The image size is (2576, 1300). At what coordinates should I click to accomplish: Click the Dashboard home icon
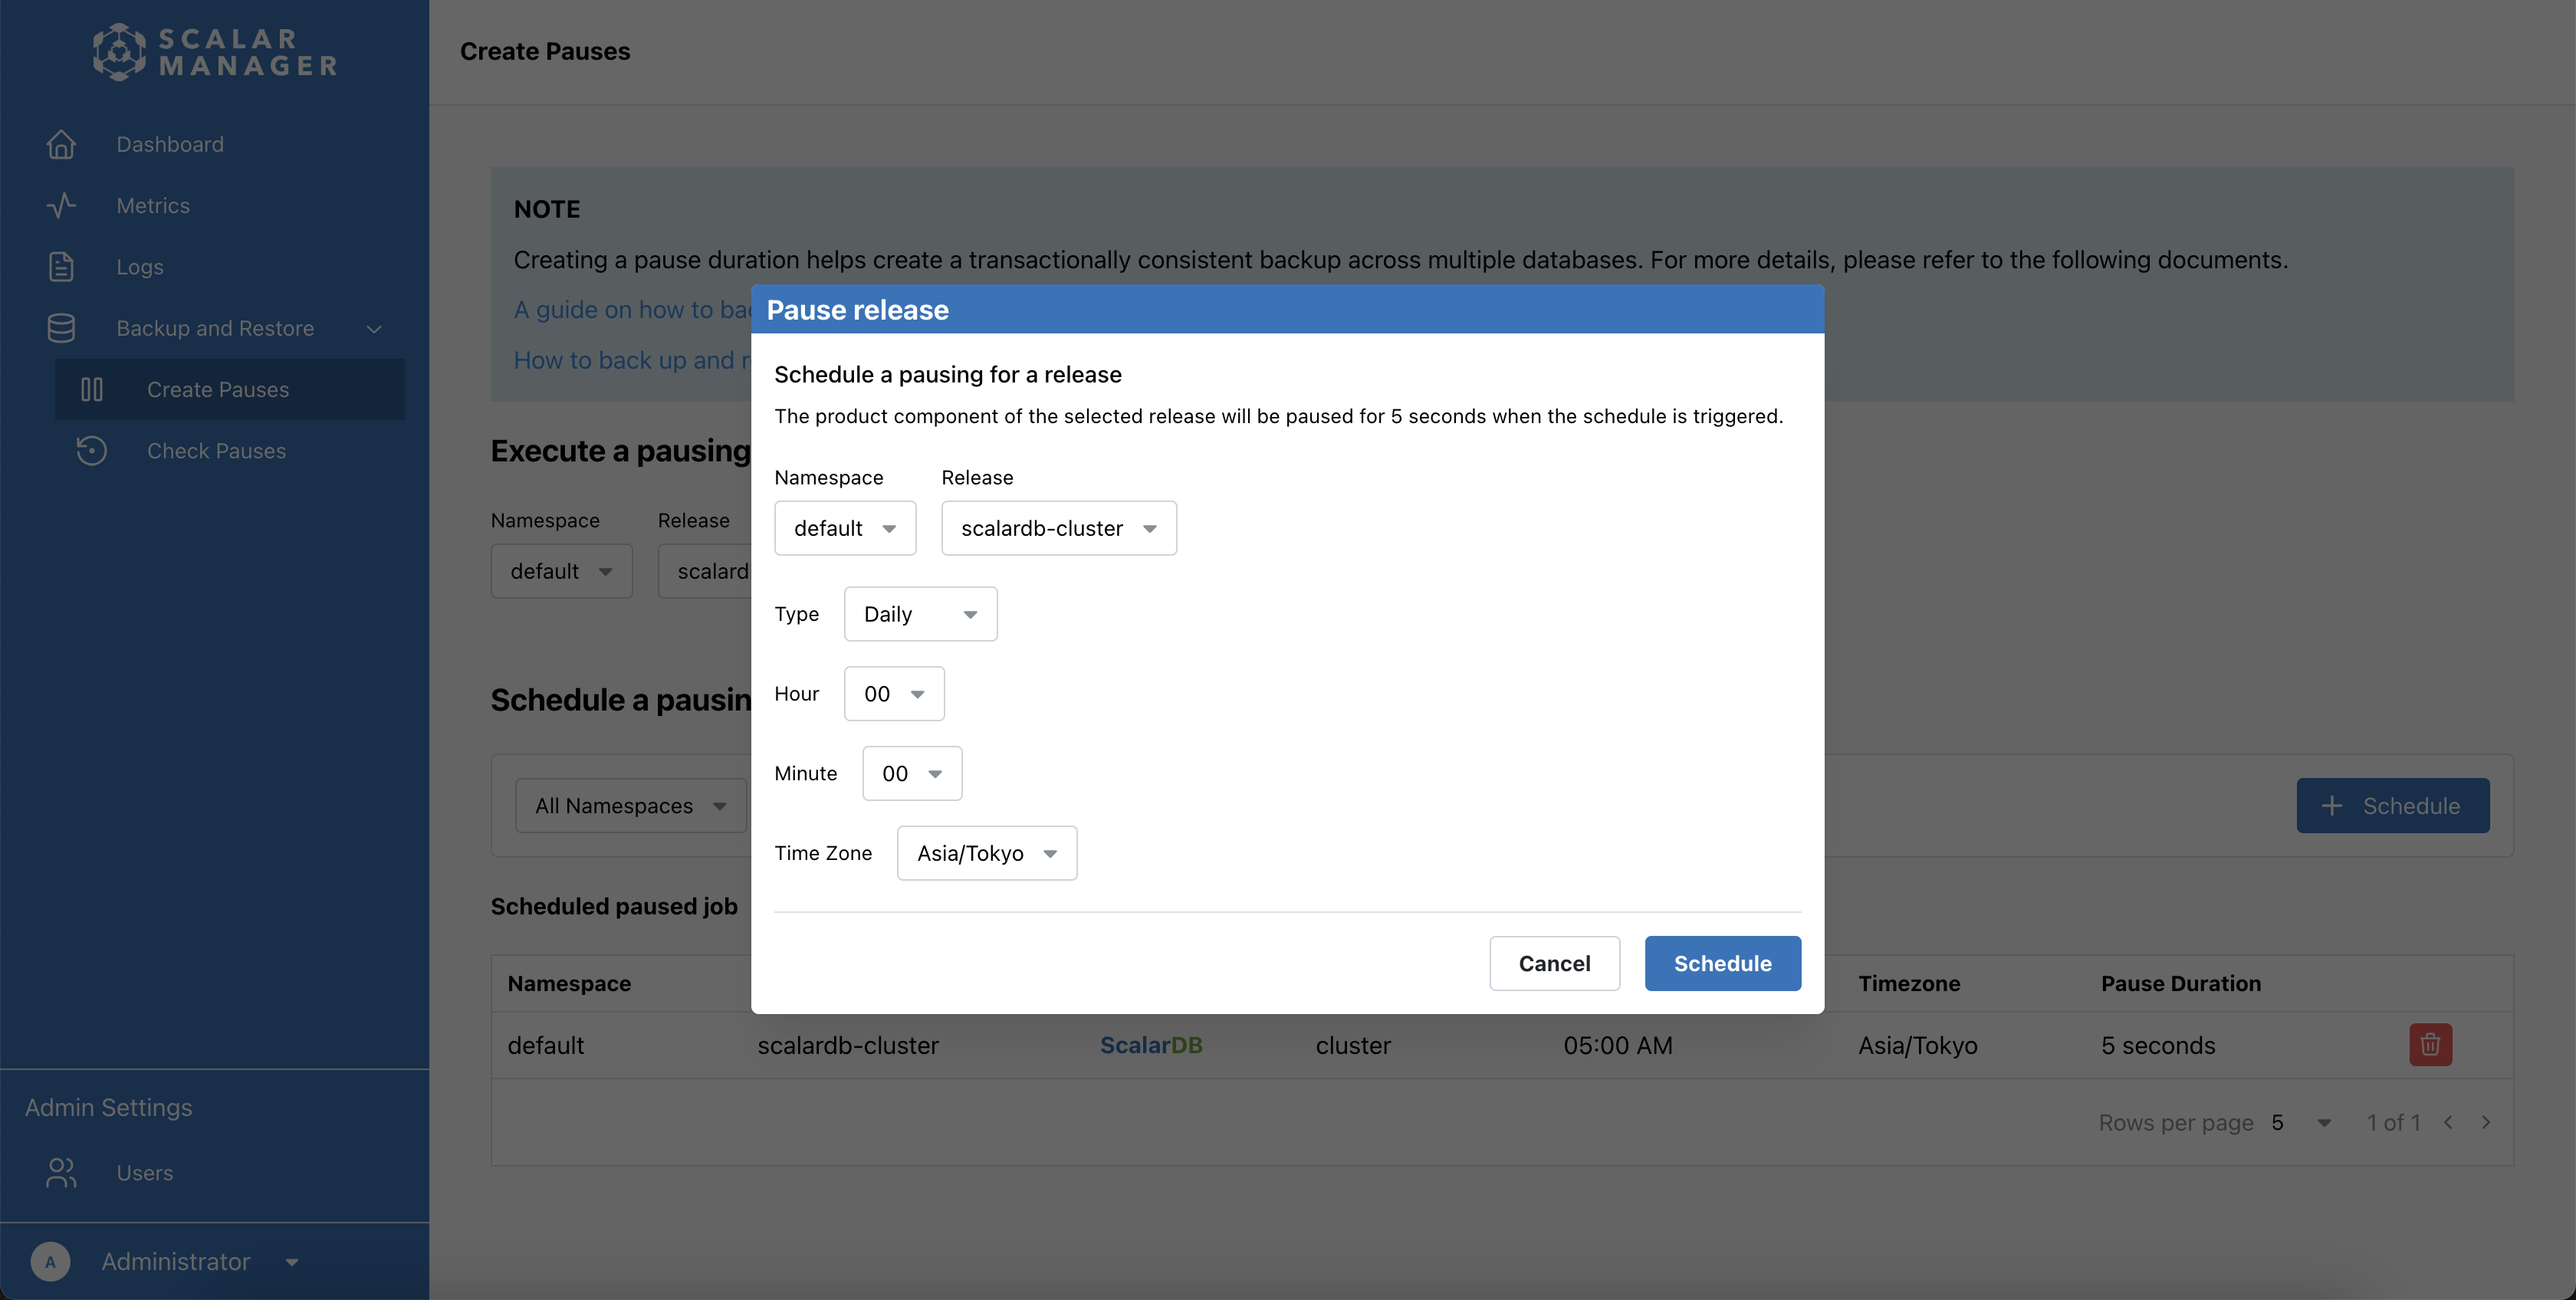(x=61, y=144)
